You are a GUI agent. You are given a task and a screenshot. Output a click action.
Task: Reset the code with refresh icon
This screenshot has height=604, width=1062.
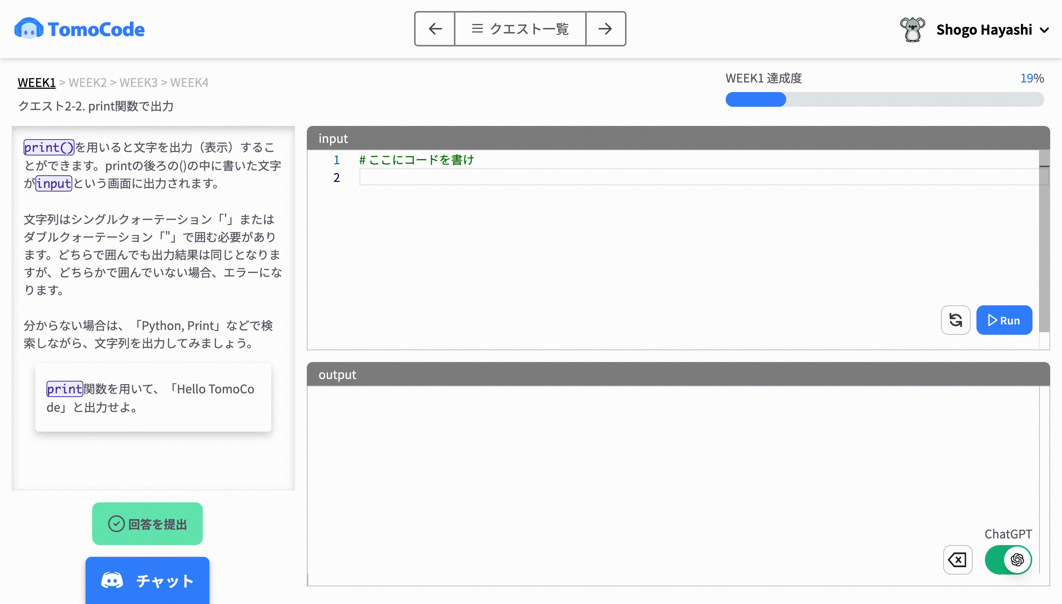[x=955, y=320]
